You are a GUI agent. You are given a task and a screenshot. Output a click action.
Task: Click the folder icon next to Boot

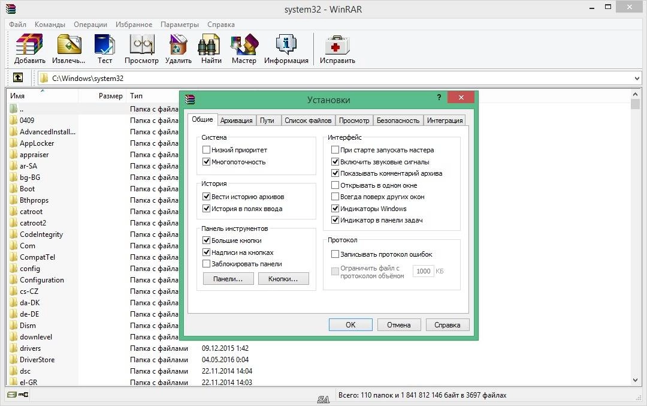[x=14, y=189]
